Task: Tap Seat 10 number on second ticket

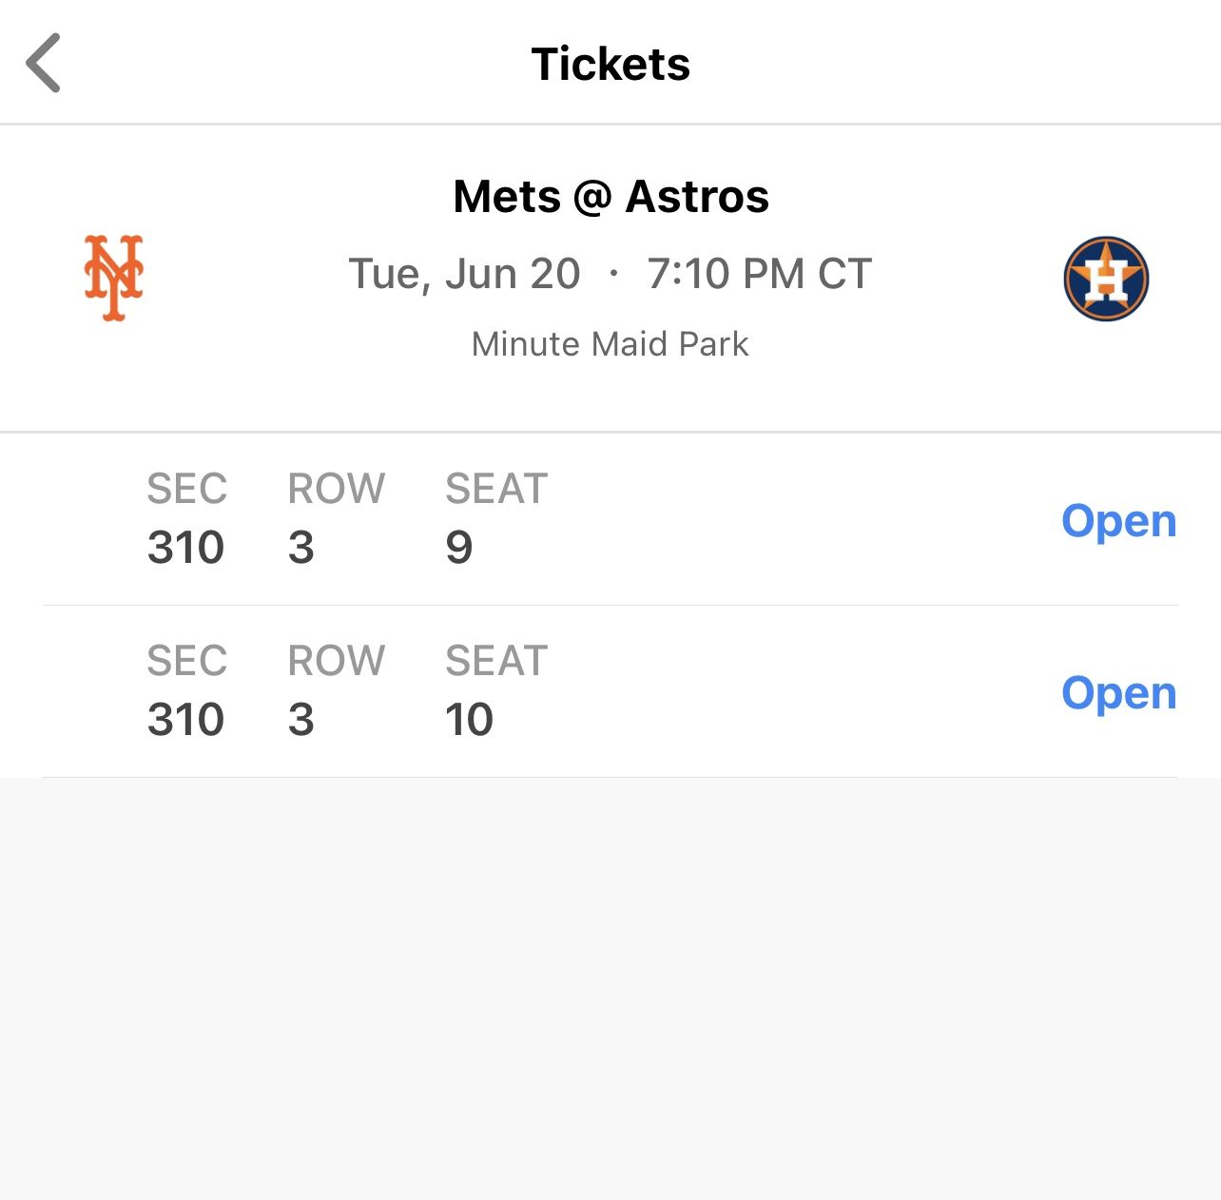Action: (470, 720)
